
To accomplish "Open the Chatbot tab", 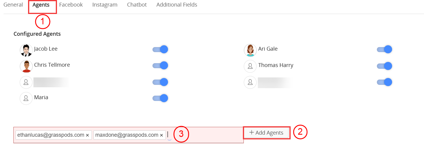I will click(137, 5).
